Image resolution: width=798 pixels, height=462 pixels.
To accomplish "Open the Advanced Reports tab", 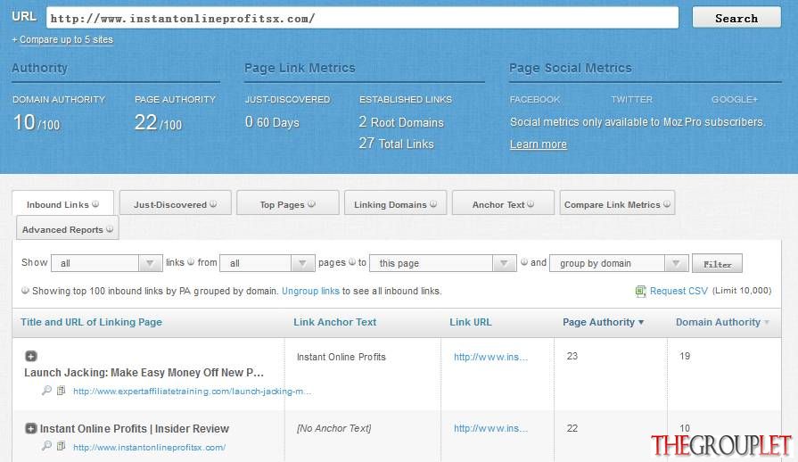I will pos(68,229).
